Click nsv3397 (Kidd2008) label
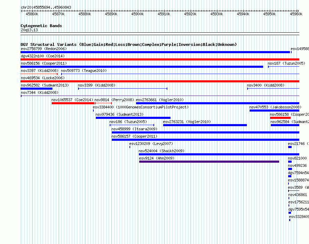Image resolution: width=309 pixels, height=244 pixels. [x=40, y=71]
